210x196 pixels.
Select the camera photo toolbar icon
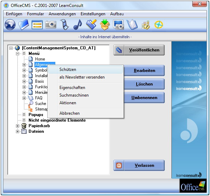tap(51, 24)
